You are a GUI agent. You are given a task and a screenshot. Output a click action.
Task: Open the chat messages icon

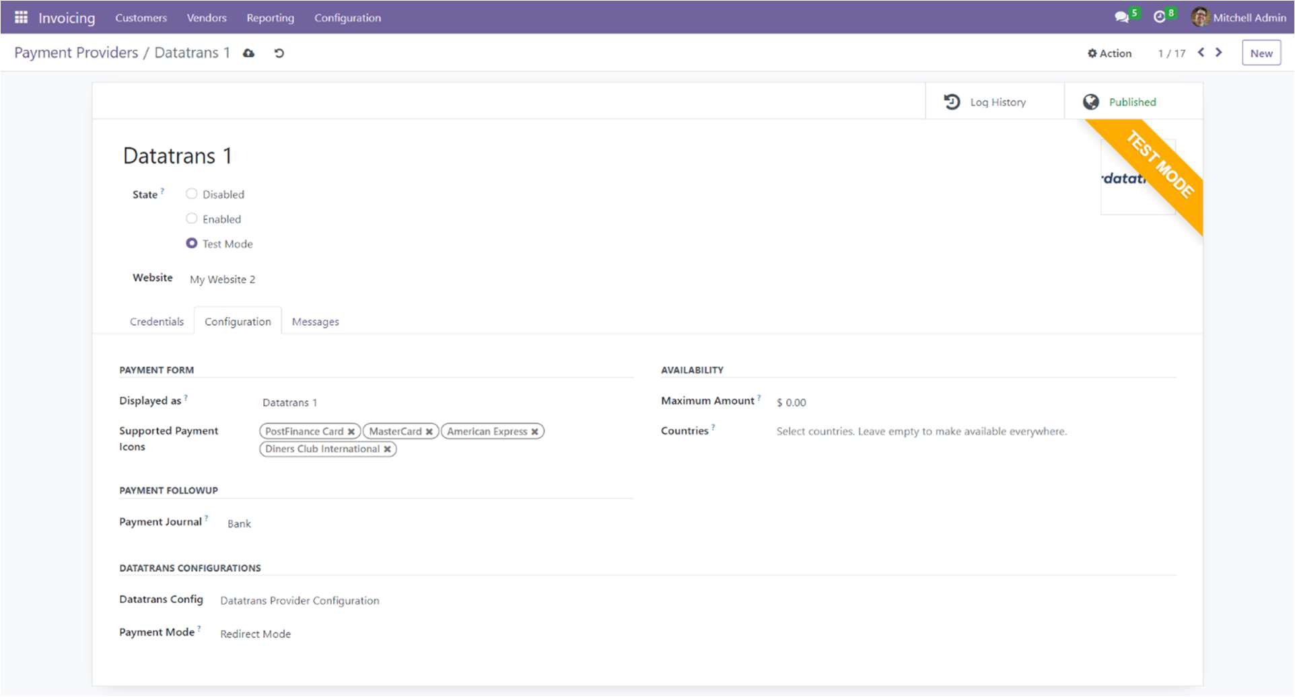click(1121, 17)
